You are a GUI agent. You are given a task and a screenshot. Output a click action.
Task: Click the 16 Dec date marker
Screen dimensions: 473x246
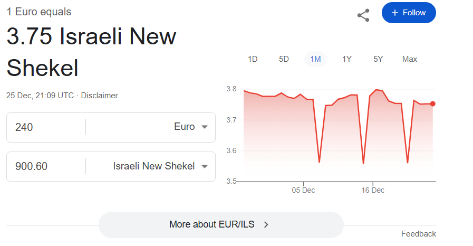373,190
